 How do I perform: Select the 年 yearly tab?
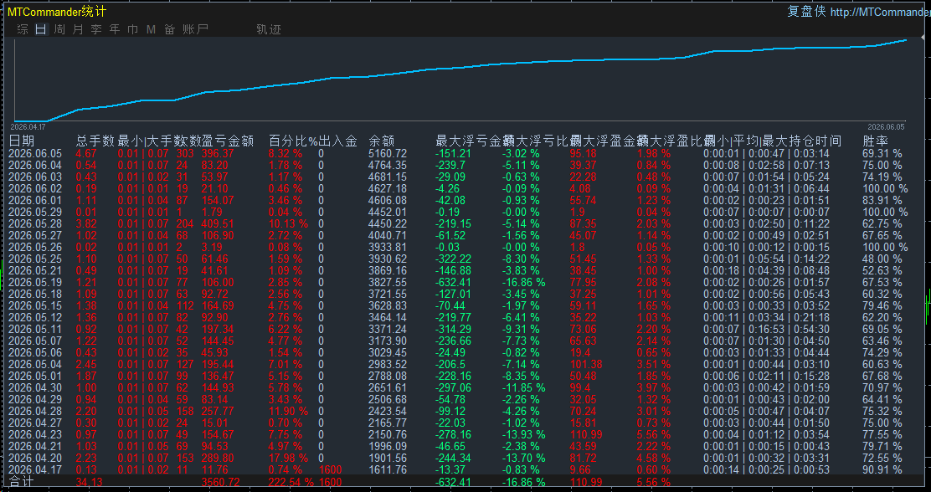coord(115,29)
